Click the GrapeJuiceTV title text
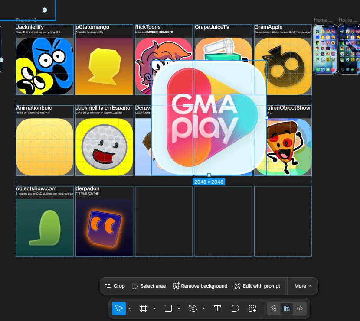 212,27
